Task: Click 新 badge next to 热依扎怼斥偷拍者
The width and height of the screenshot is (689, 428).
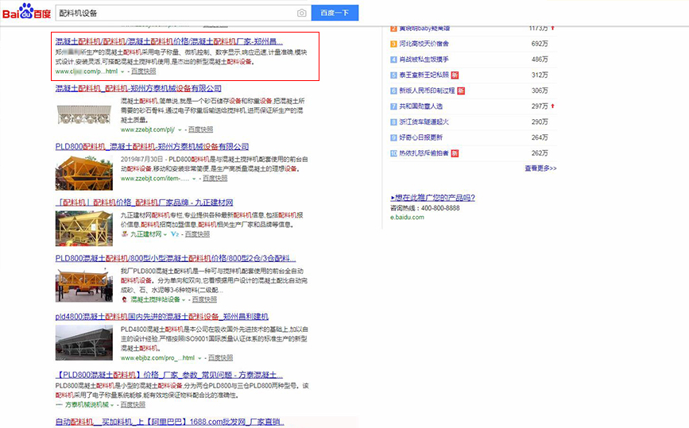Action: pyautogui.click(x=455, y=153)
